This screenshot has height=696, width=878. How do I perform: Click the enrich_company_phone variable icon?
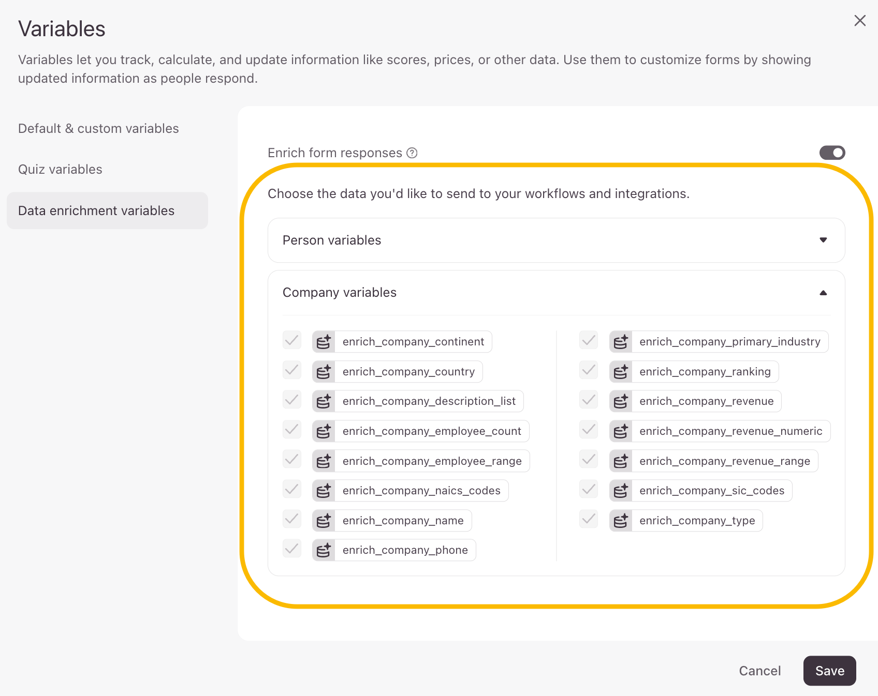point(324,550)
